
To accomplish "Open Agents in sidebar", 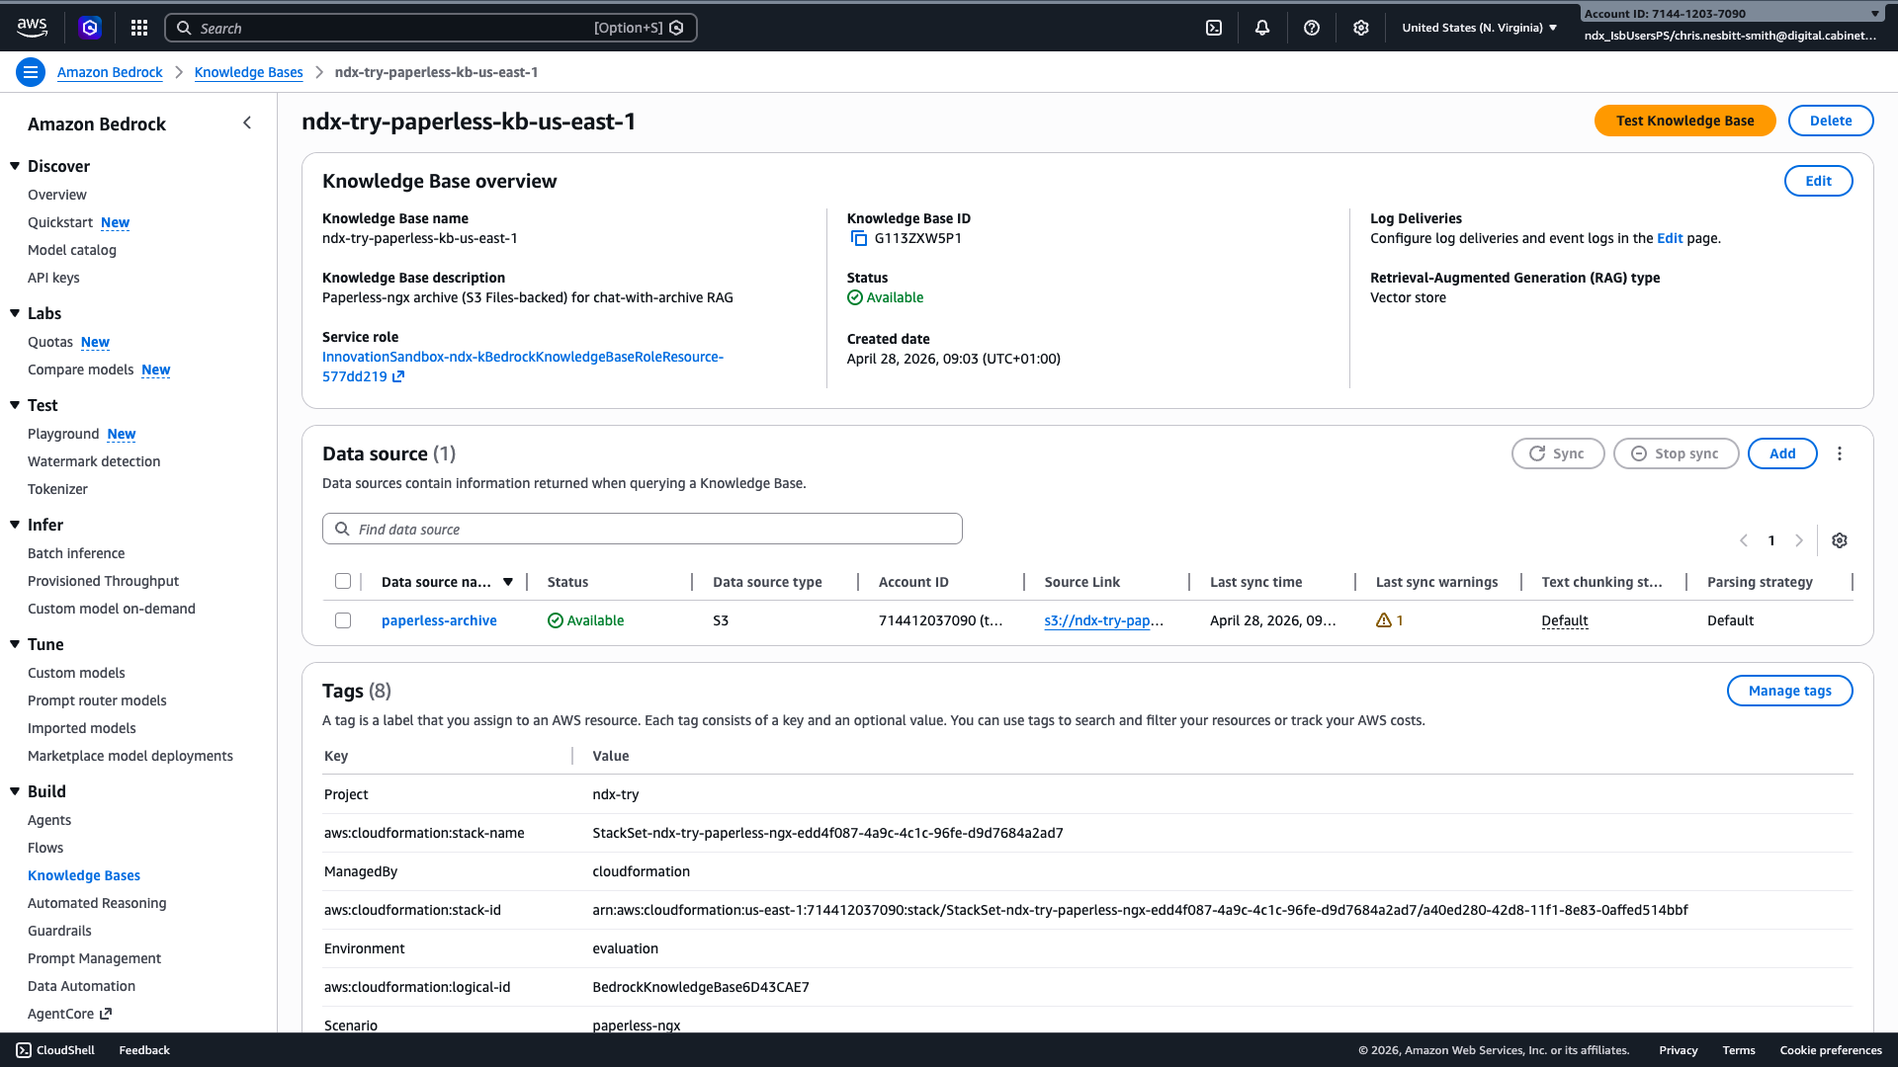I will (x=49, y=820).
